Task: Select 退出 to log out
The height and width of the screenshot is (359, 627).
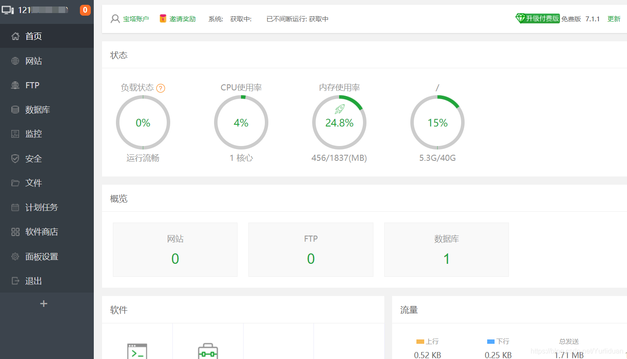Action: click(47, 281)
